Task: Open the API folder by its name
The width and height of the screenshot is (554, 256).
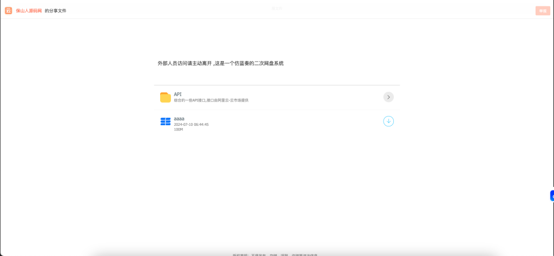Action: tap(177, 95)
